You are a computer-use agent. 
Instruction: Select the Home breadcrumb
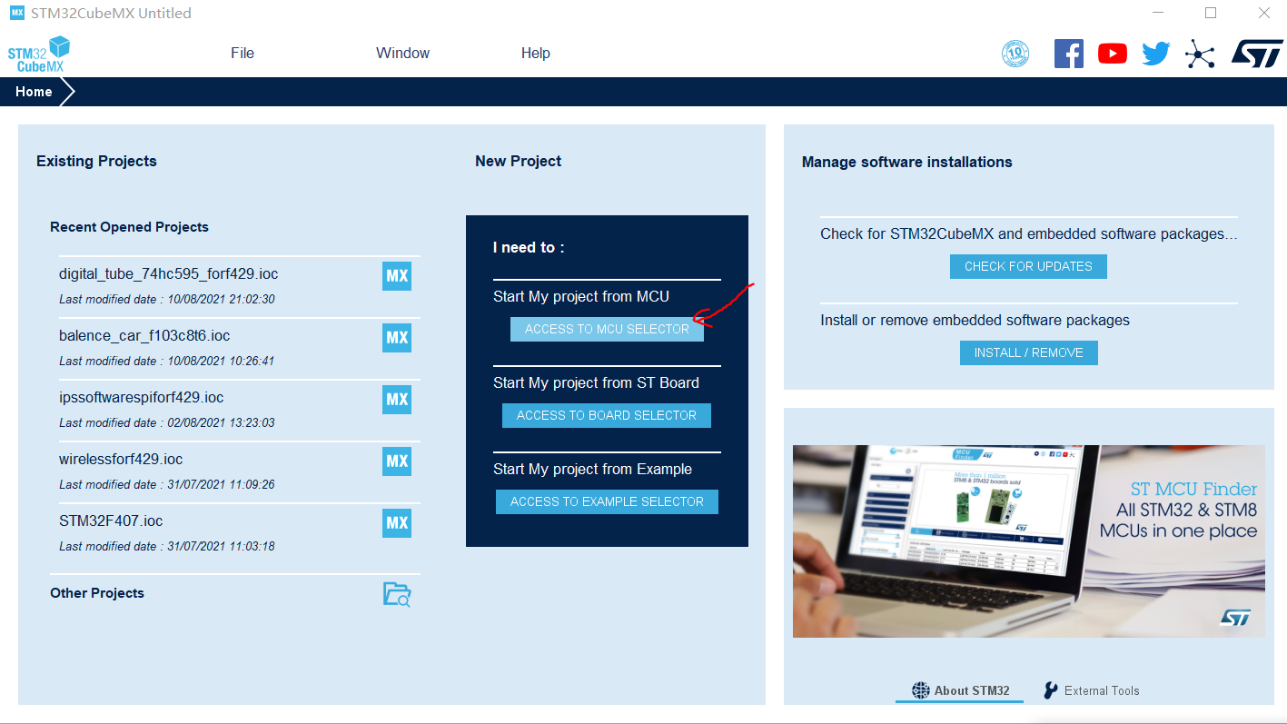pyautogui.click(x=34, y=92)
